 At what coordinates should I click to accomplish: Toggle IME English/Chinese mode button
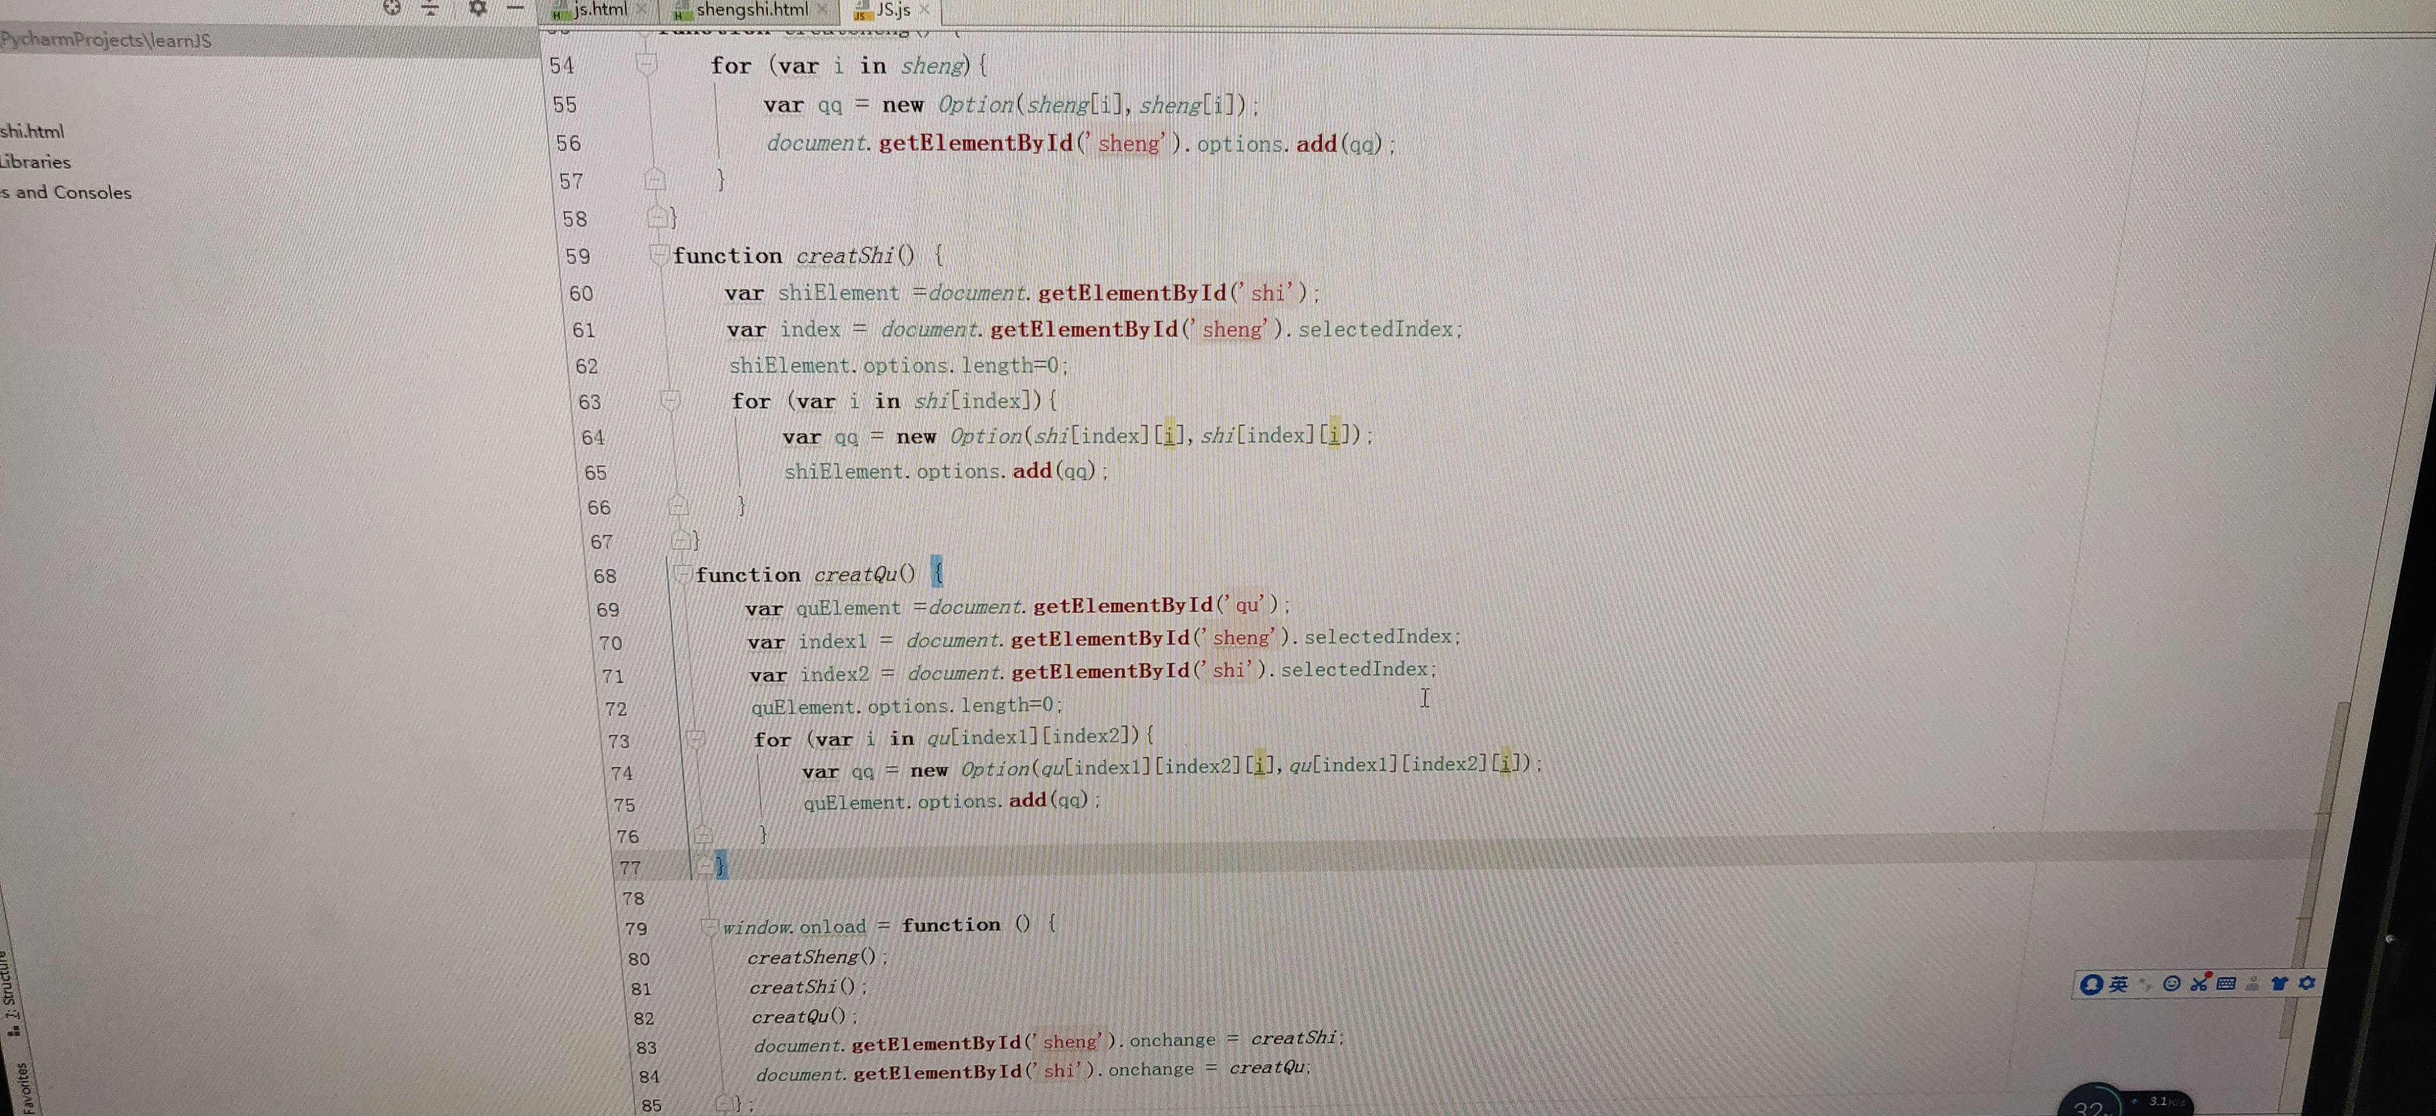2118,984
